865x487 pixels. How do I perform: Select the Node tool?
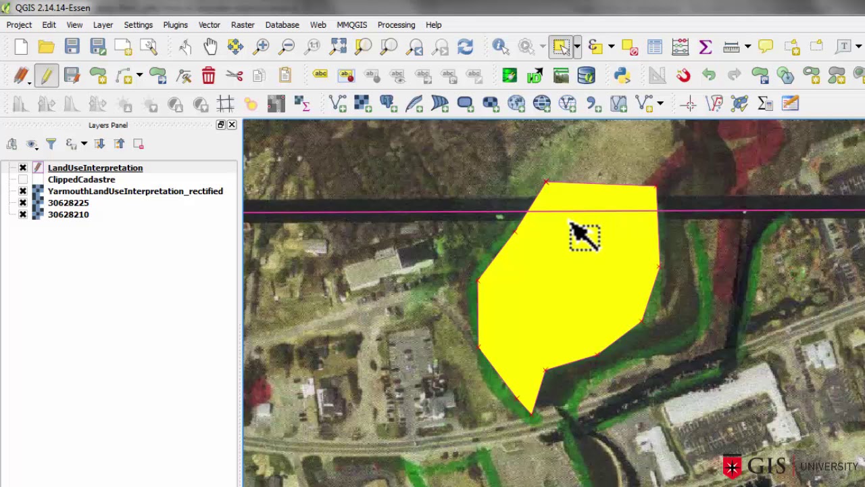[x=184, y=75]
